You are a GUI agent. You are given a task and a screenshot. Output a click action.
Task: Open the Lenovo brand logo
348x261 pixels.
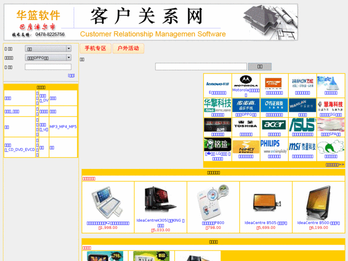click(x=217, y=83)
